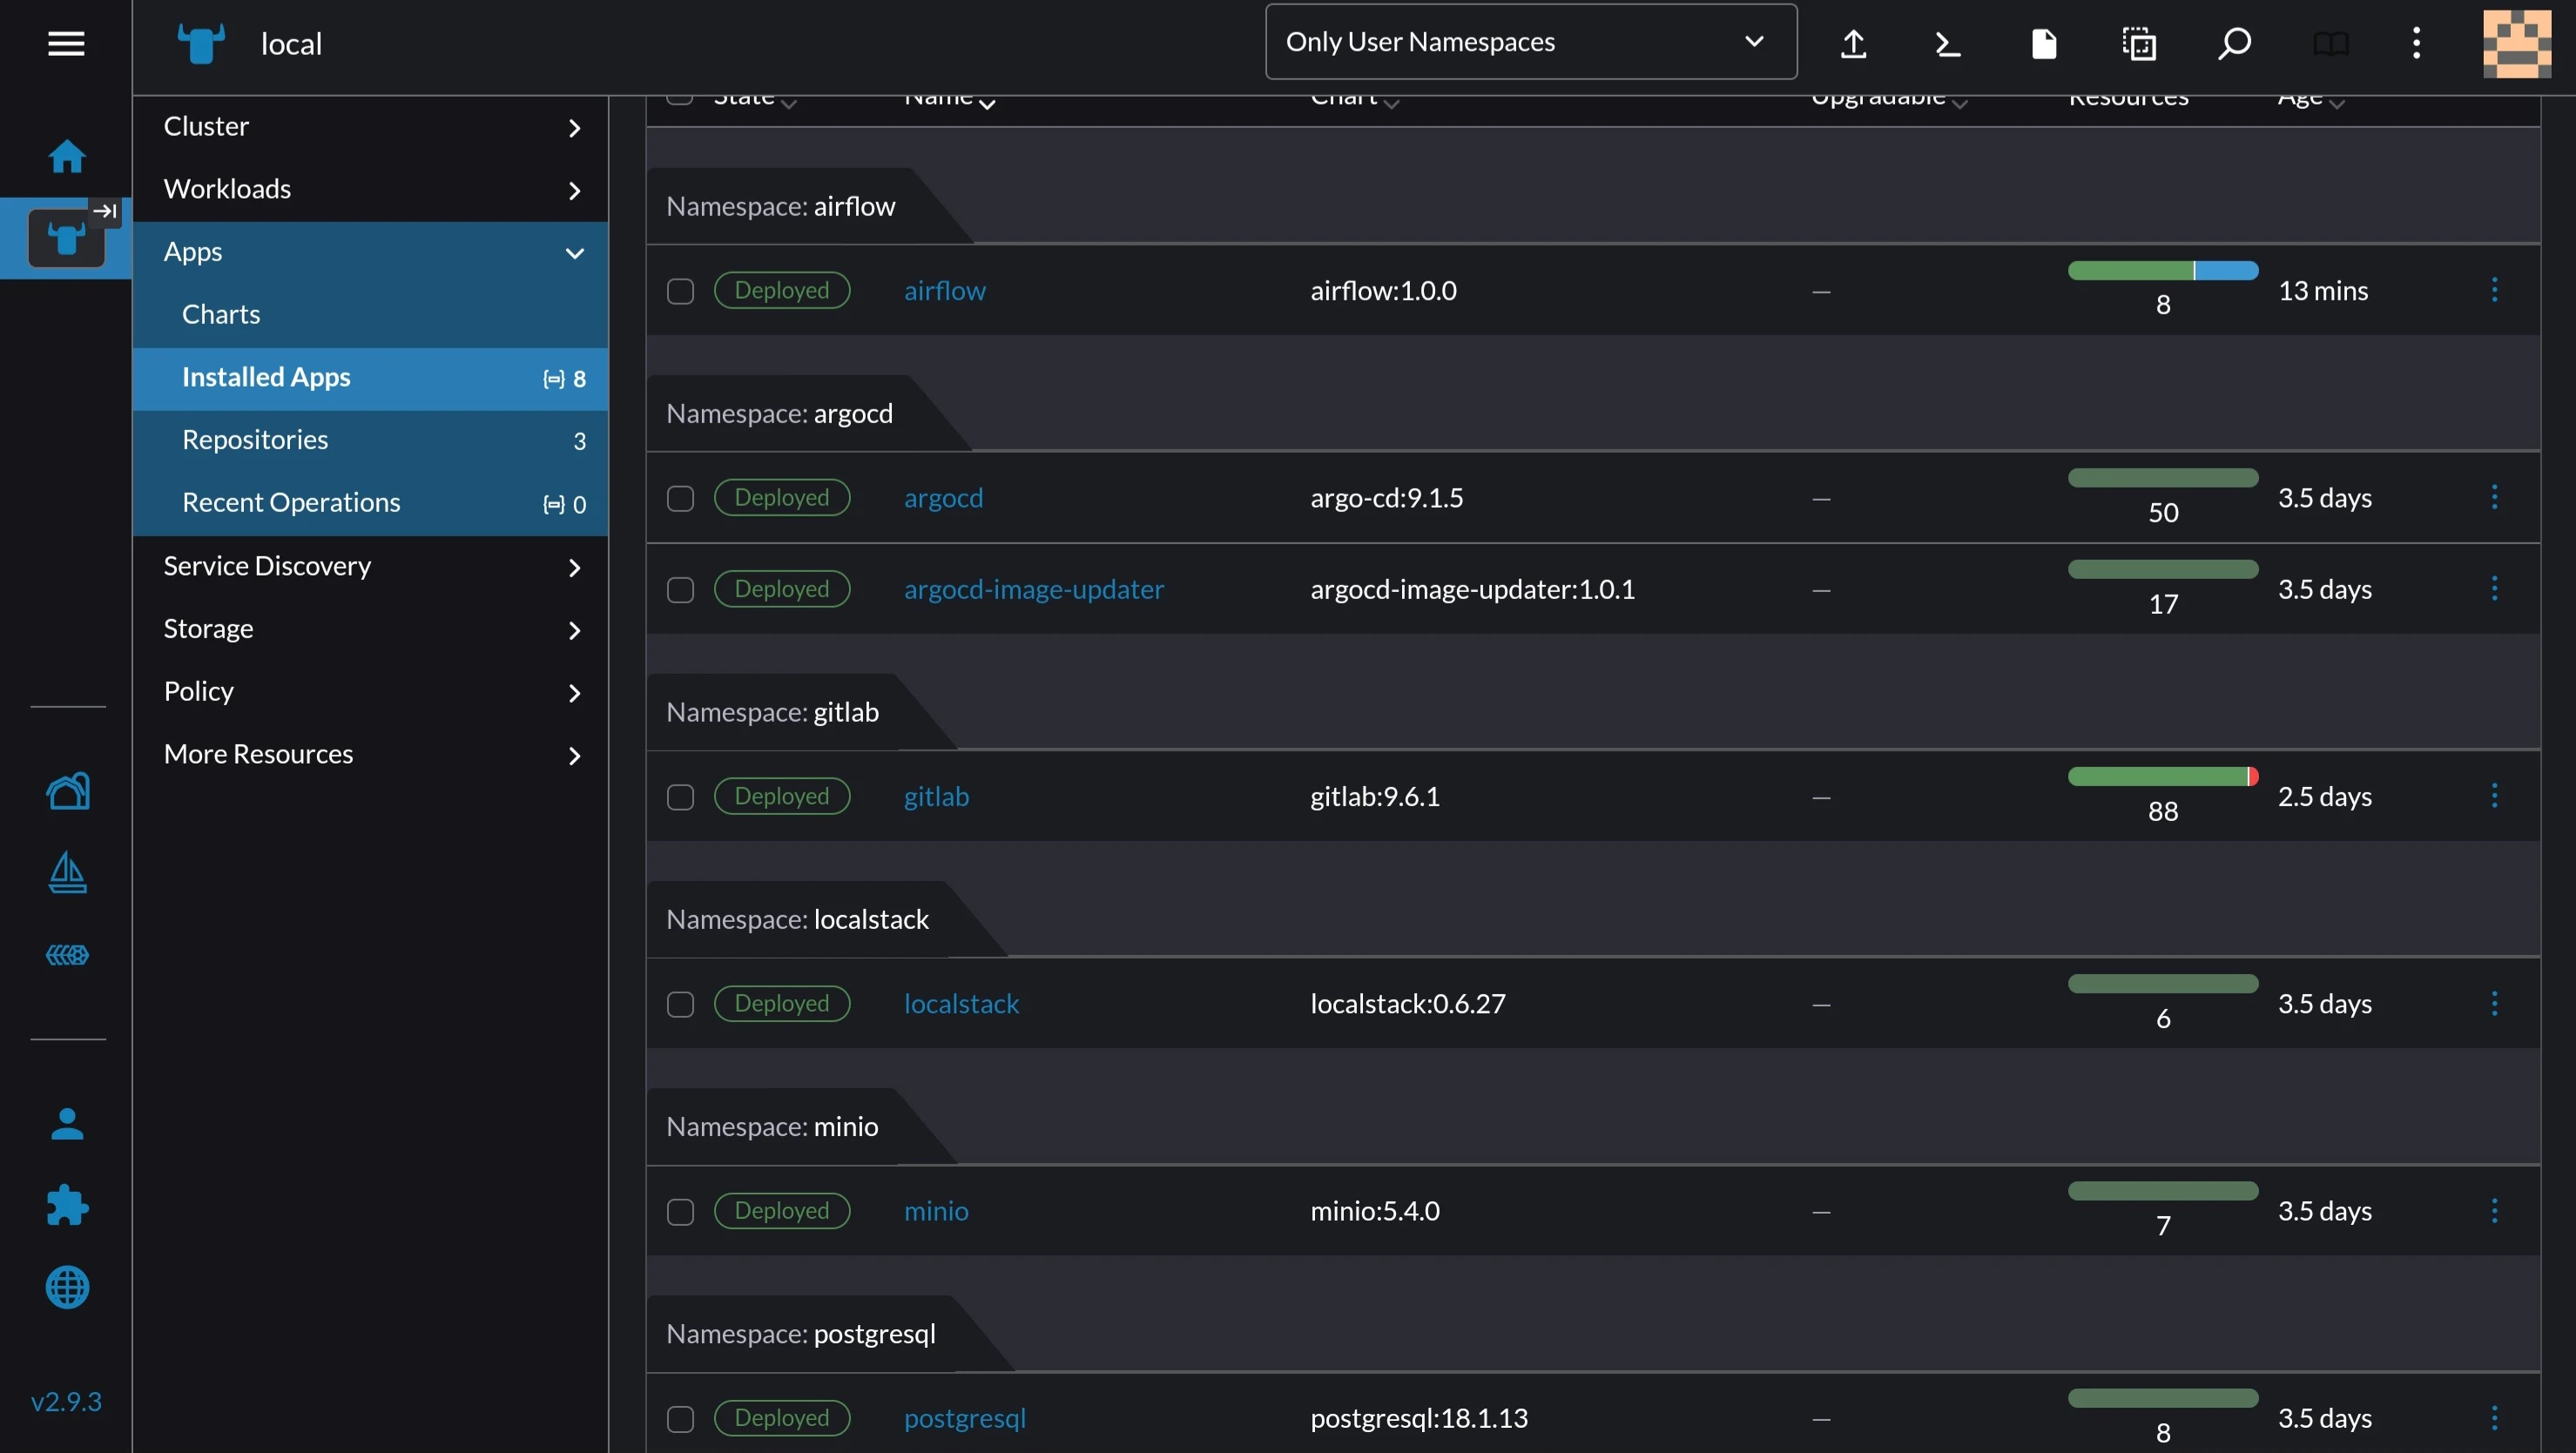
Task: Download KubeConfig file icon
Action: [2044, 43]
